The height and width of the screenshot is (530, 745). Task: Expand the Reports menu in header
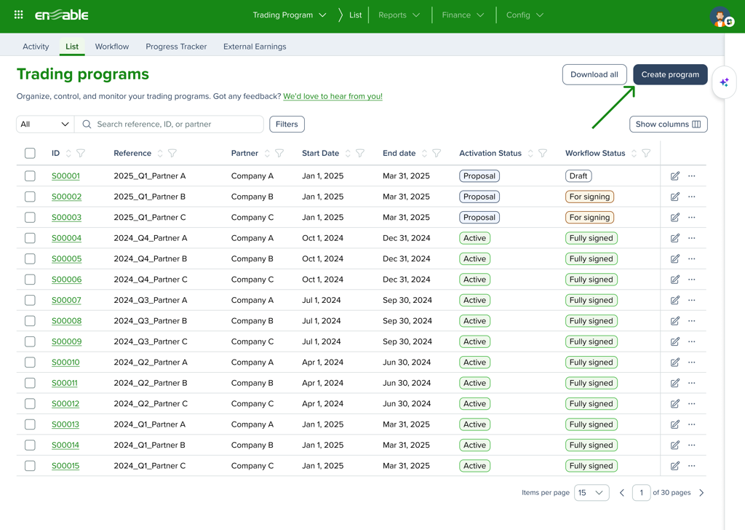click(x=399, y=15)
